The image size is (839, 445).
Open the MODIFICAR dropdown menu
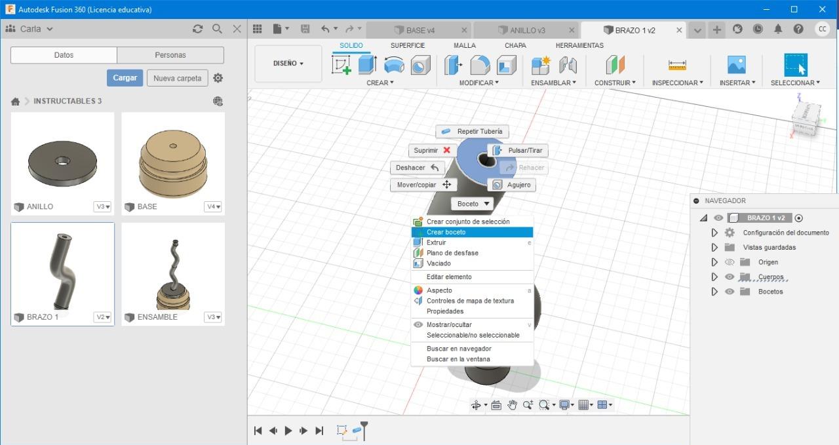click(x=478, y=83)
